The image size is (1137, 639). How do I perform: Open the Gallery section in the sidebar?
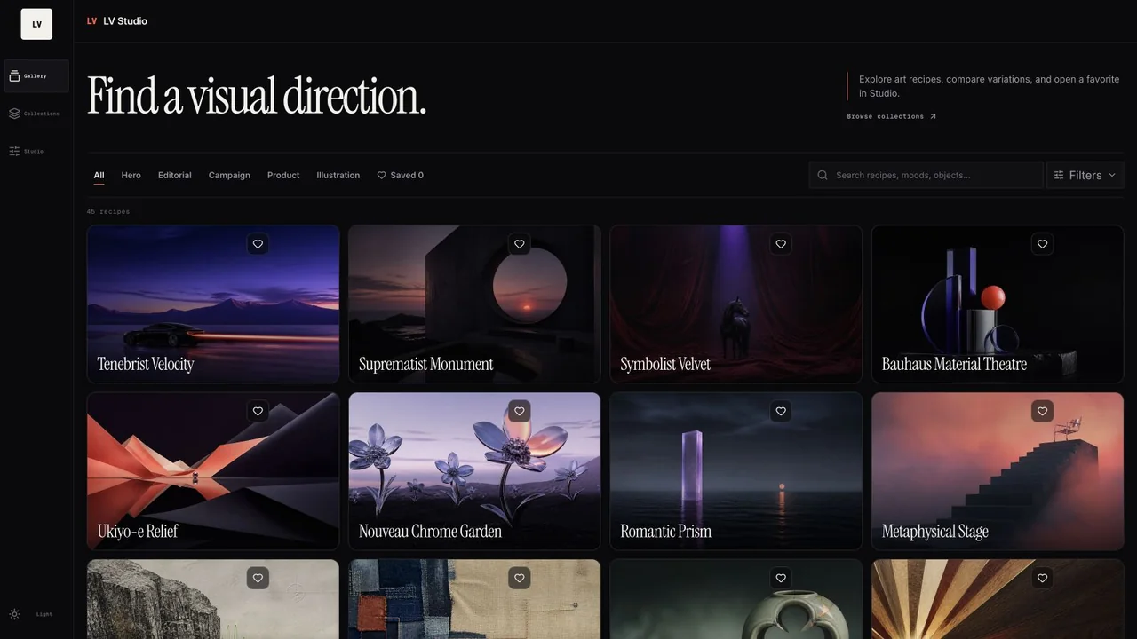tap(36, 76)
